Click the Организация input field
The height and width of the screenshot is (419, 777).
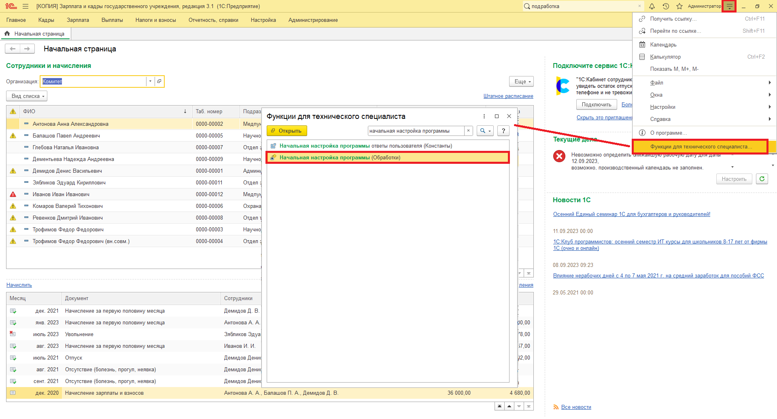[x=94, y=81]
